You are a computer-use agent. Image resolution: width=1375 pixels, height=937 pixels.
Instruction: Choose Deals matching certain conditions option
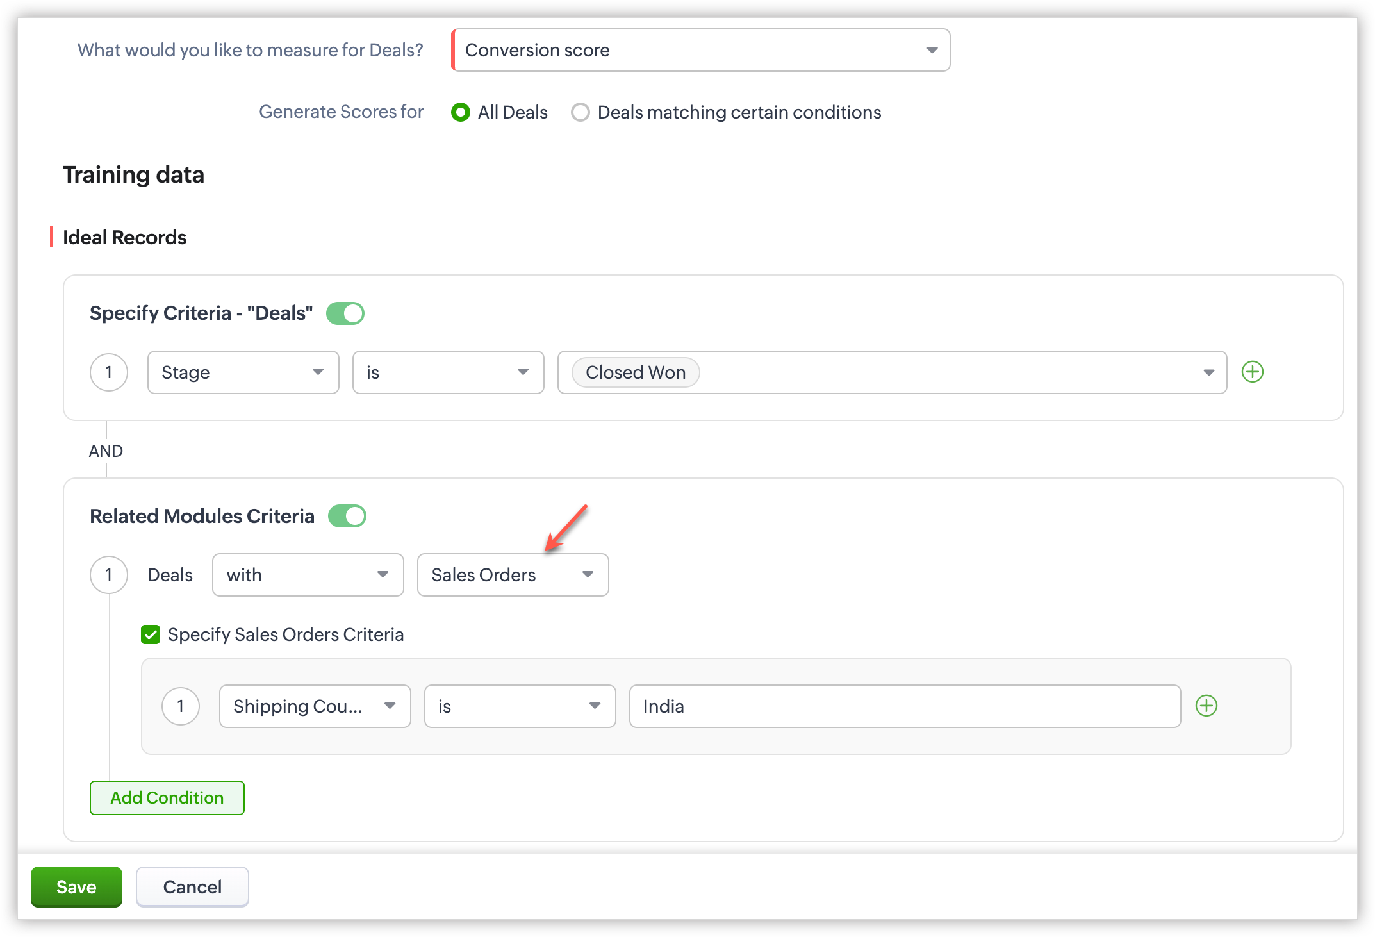click(x=580, y=112)
